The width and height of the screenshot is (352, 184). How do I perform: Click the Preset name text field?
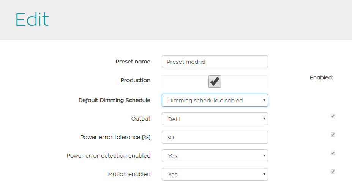point(215,62)
